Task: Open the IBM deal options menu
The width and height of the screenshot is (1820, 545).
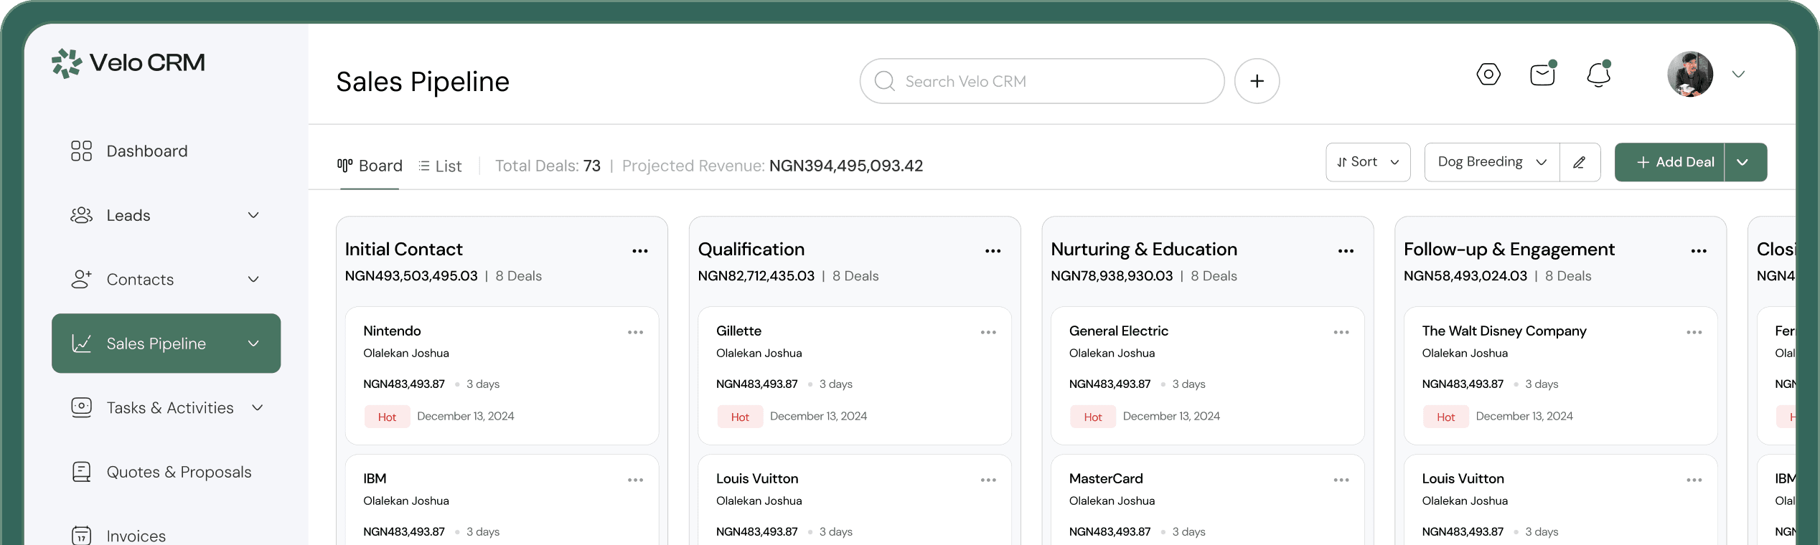Action: coord(636,480)
